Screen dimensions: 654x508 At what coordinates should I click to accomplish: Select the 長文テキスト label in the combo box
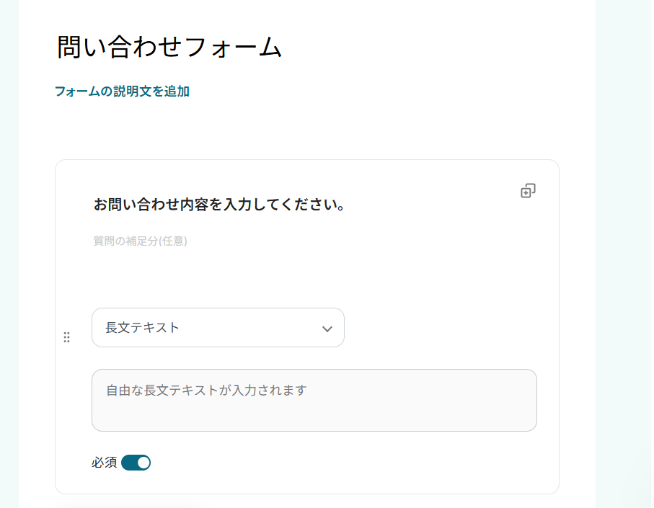coord(142,328)
